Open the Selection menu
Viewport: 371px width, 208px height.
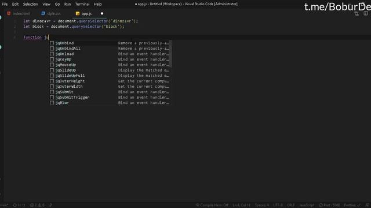31,4
